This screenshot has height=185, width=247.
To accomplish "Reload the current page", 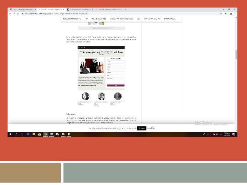I will [x=18, y=14].
